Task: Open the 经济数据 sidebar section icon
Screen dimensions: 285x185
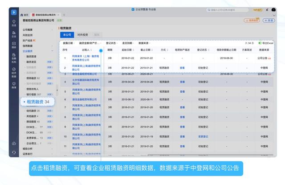Action: pos(14,71)
